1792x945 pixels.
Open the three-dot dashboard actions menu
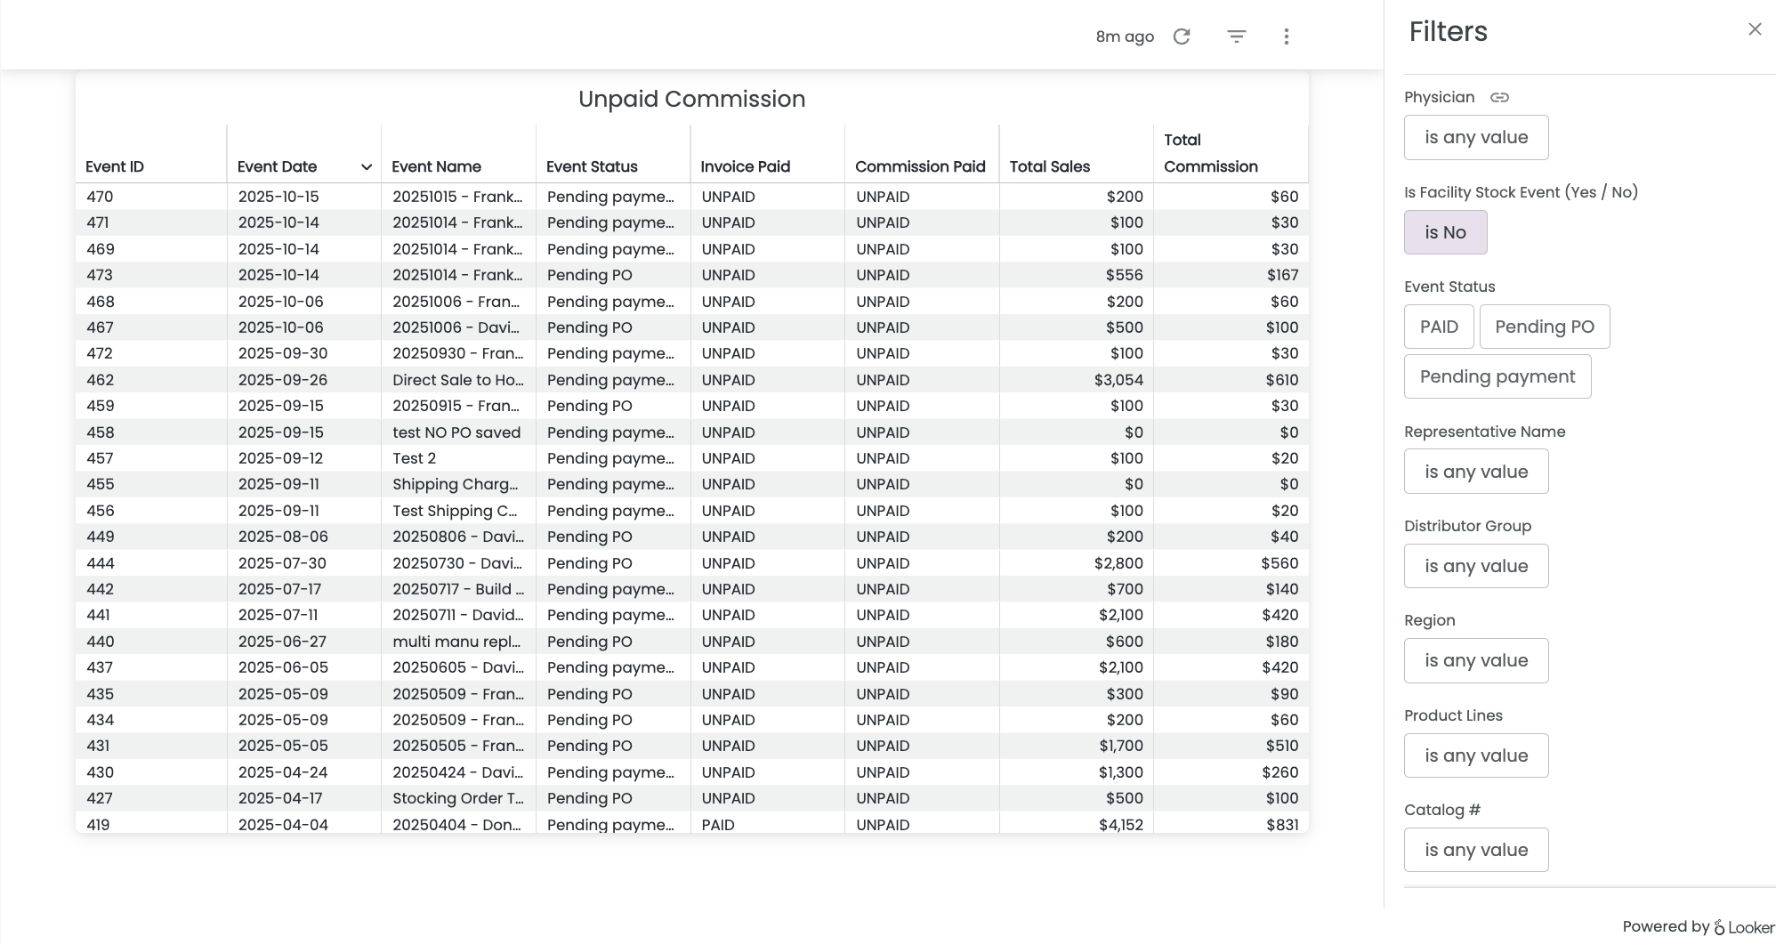(x=1286, y=36)
